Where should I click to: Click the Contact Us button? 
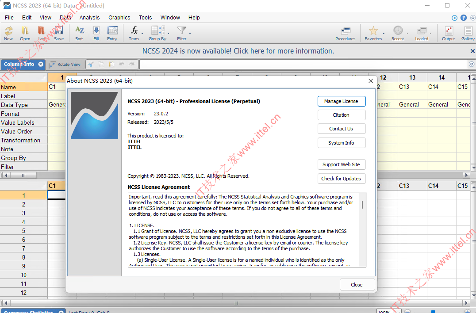[342, 129]
